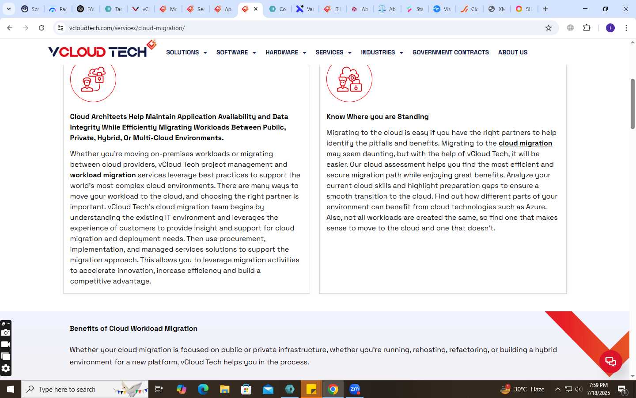Follow the cloud migration link
This screenshot has height=398, width=636.
click(525, 143)
